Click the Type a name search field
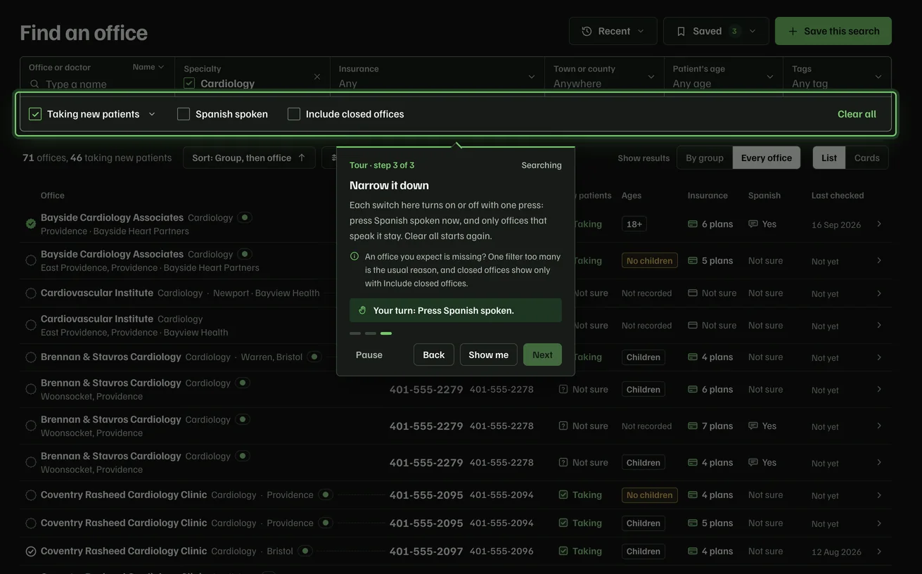This screenshot has height=574, width=922. pyautogui.click(x=98, y=84)
